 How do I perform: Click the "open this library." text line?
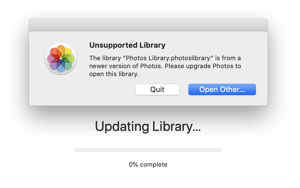pyautogui.click(x=114, y=74)
